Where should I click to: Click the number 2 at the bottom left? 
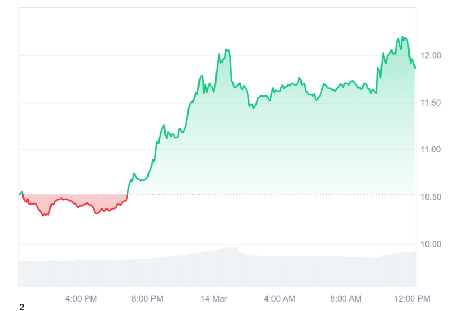pyautogui.click(x=22, y=307)
